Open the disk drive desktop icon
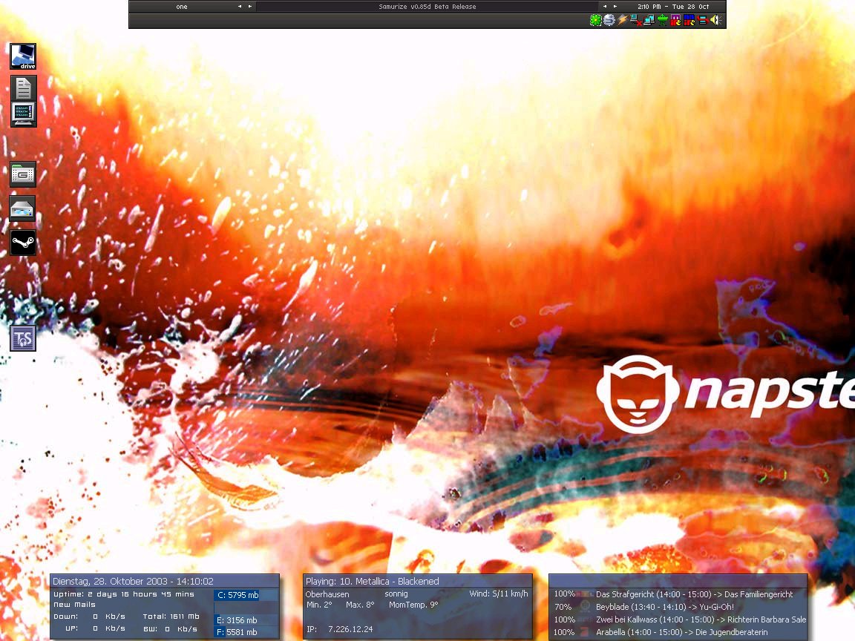 [x=22, y=208]
